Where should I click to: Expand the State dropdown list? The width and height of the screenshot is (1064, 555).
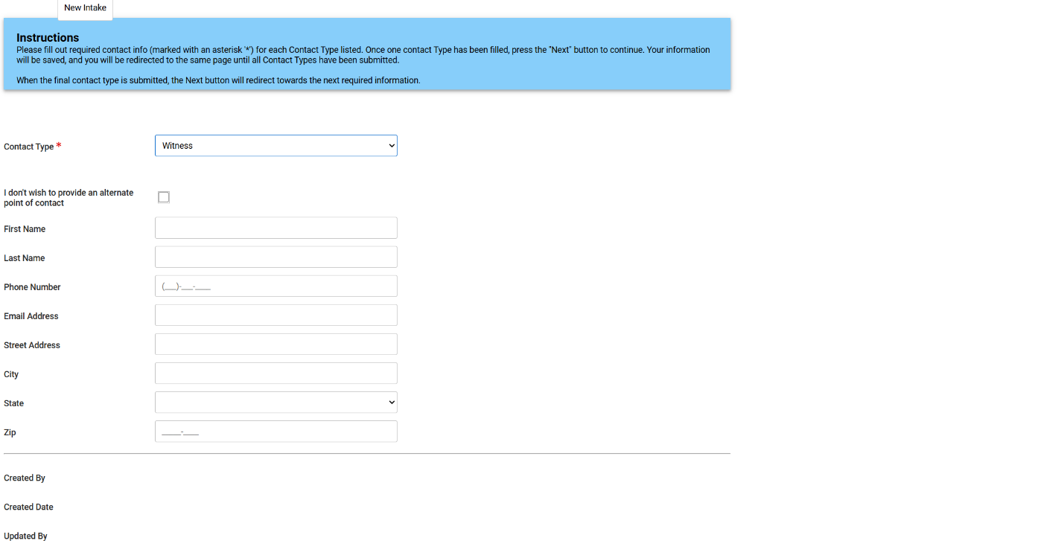(275, 402)
